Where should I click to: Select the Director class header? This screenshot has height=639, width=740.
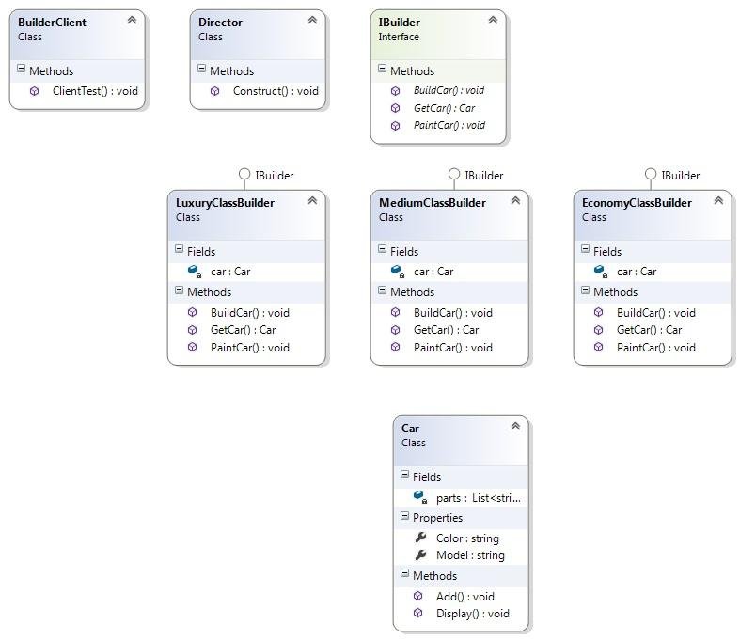pos(220,22)
